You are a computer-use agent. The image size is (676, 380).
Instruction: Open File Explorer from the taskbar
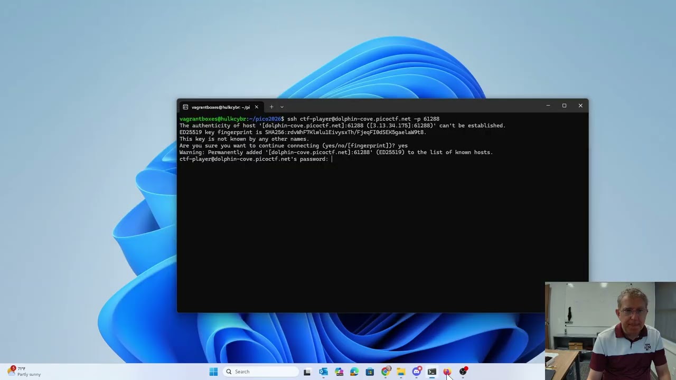(401, 372)
